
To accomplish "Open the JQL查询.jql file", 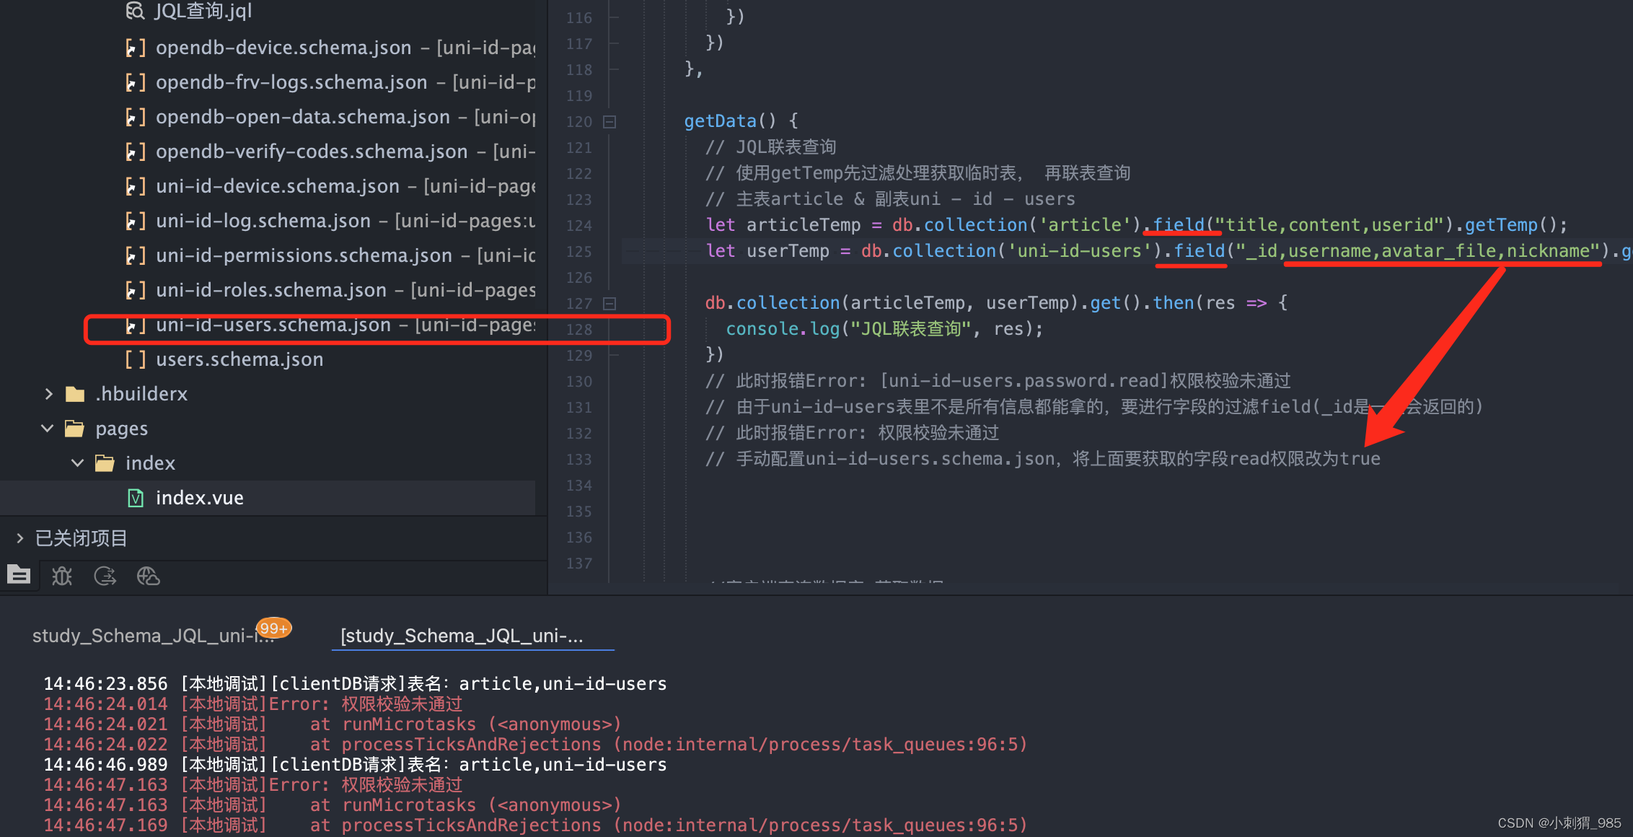I will point(203,12).
